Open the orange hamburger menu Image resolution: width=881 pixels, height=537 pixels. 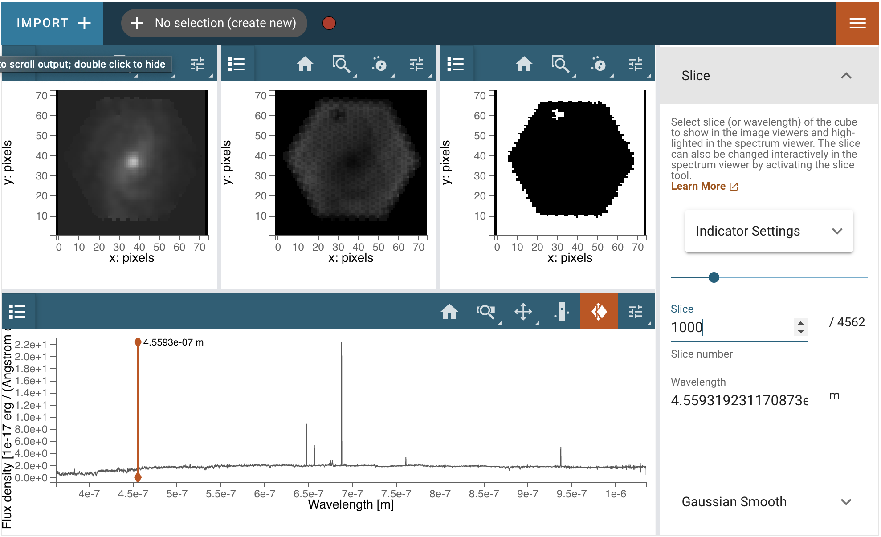pos(857,23)
